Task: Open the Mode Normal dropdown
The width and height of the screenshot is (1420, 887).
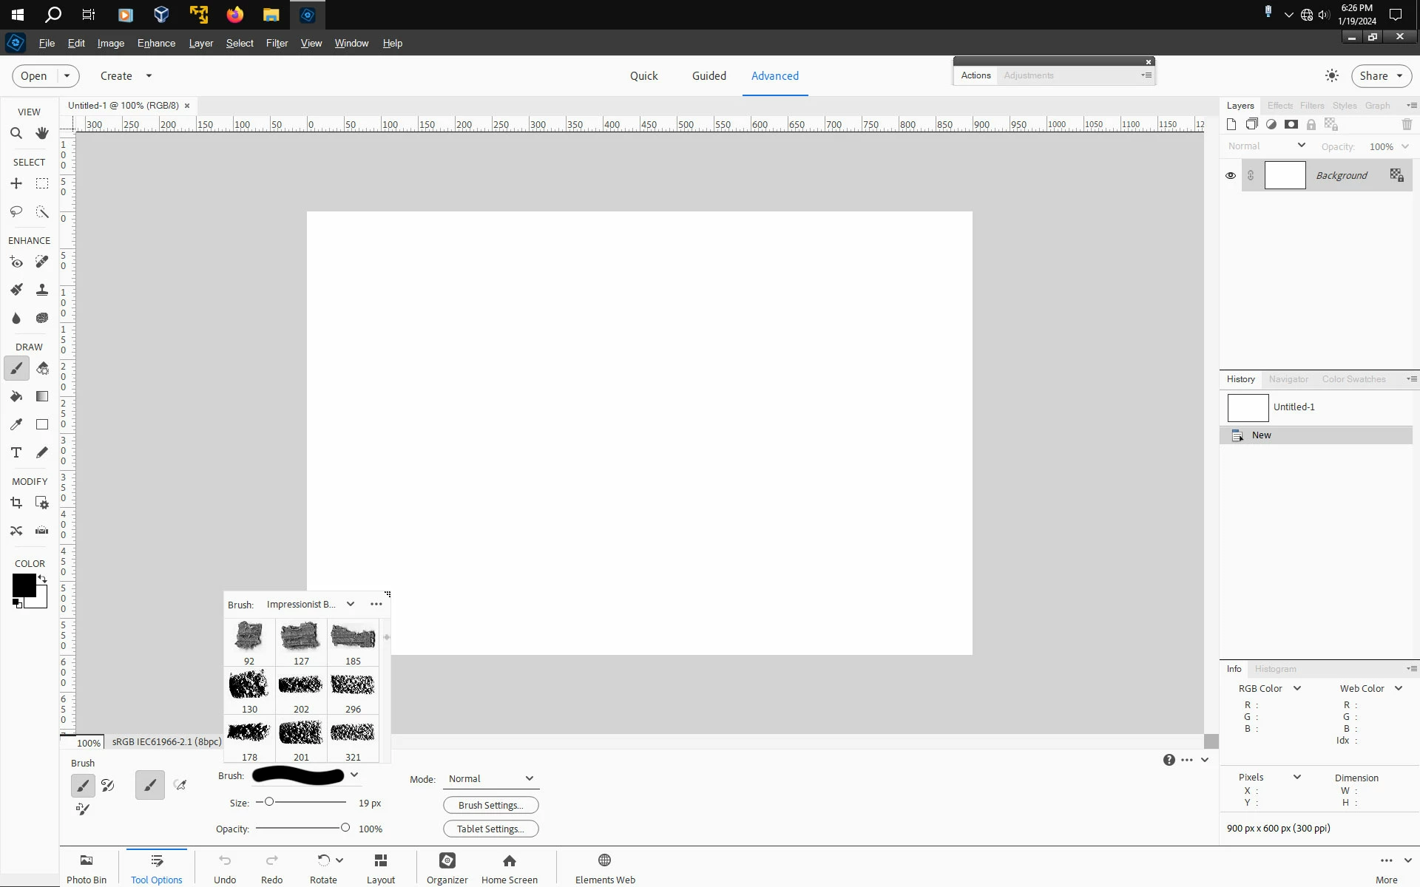Action: pyautogui.click(x=491, y=778)
